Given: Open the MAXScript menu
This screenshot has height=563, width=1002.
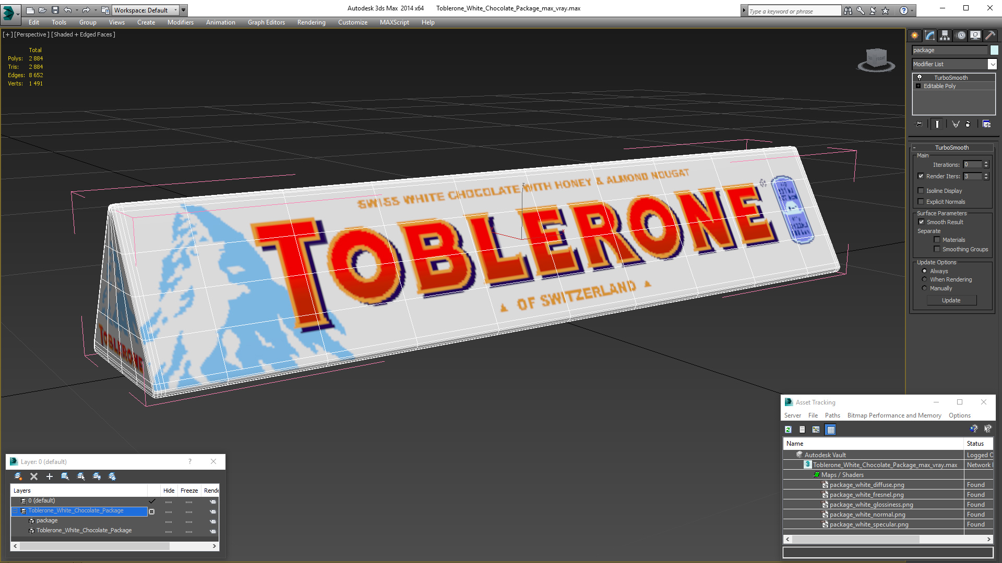Looking at the screenshot, I should pos(395,22).
